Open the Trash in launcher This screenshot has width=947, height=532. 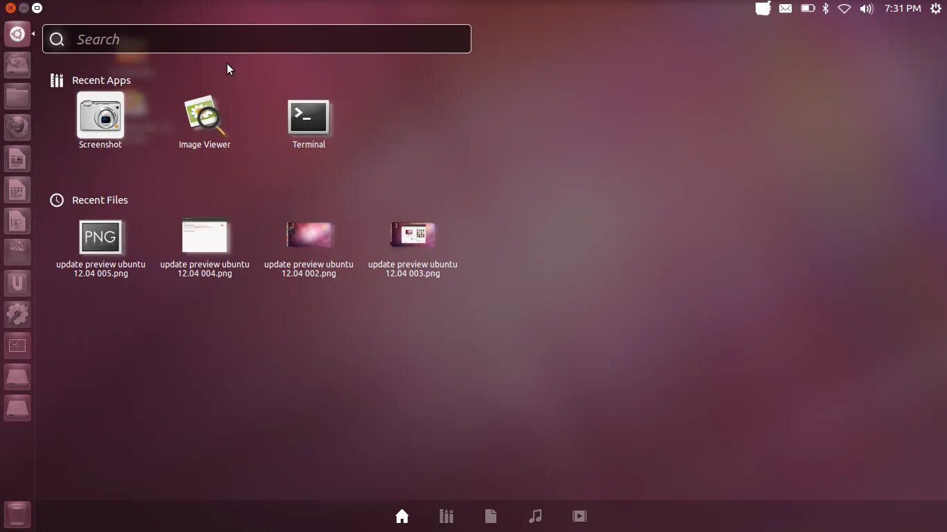[17, 515]
